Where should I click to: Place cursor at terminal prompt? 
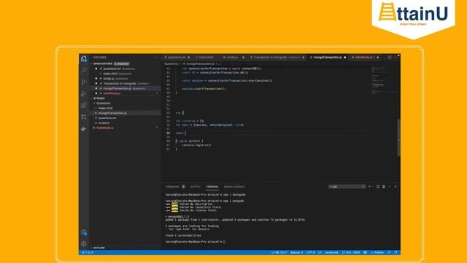[x=224, y=242]
